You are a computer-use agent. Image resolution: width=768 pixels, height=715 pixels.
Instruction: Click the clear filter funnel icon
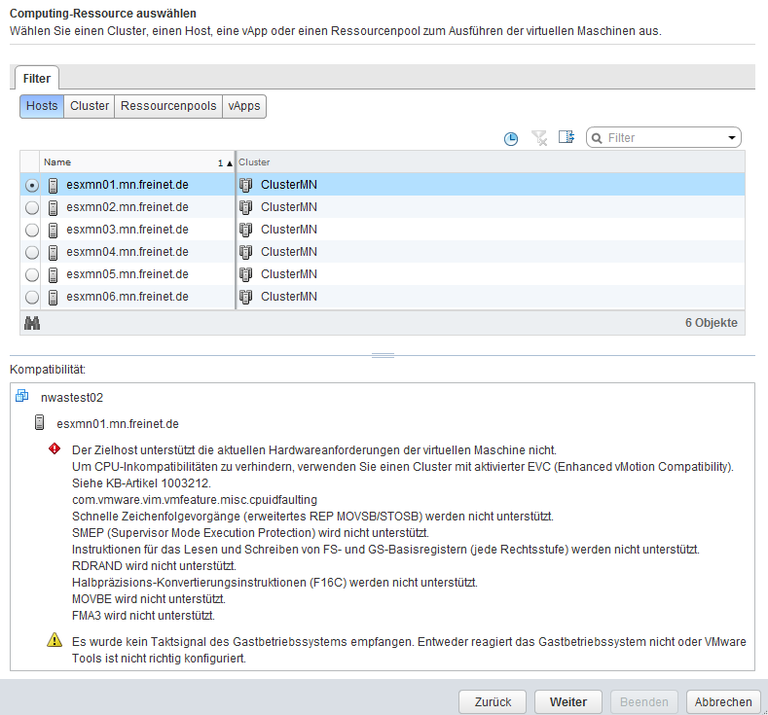pyautogui.click(x=539, y=138)
